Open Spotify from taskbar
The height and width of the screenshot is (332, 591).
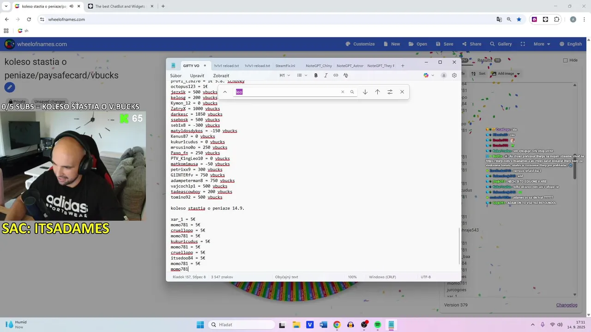(378, 325)
